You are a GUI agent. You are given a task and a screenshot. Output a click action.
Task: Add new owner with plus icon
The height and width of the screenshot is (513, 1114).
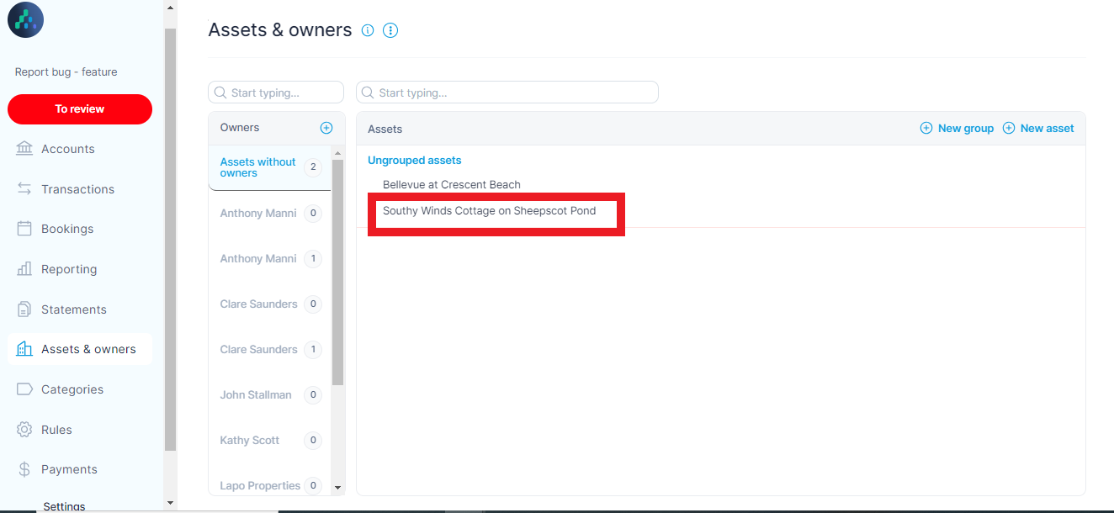[326, 128]
